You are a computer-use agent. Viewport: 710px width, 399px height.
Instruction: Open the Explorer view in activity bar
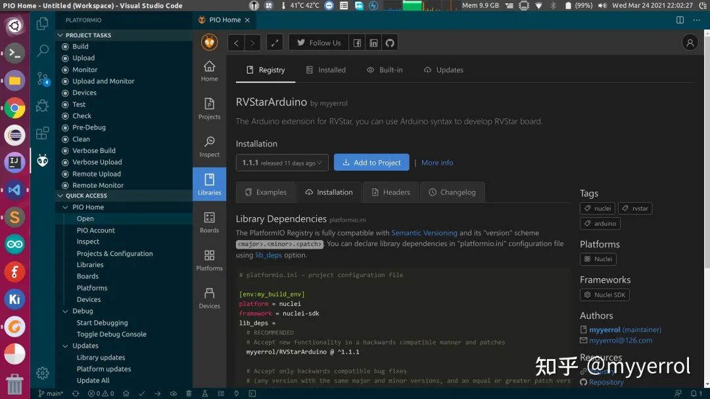(42, 23)
